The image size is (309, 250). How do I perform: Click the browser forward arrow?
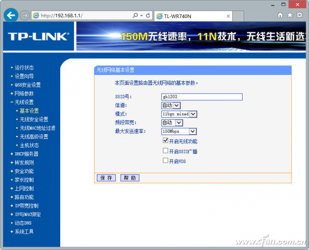coord(25,15)
